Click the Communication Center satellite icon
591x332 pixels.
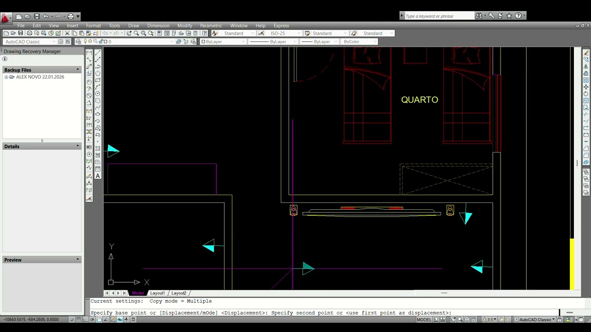pyautogui.click(x=500, y=16)
